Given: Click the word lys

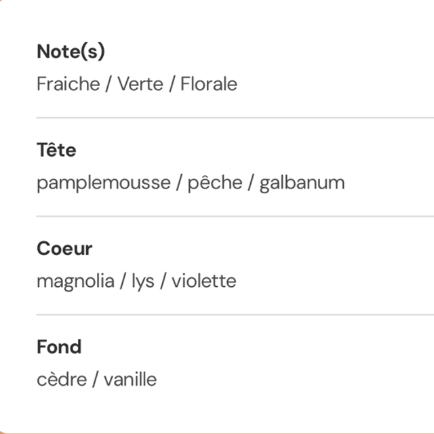Looking at the screenshot, I should (142, 281).
